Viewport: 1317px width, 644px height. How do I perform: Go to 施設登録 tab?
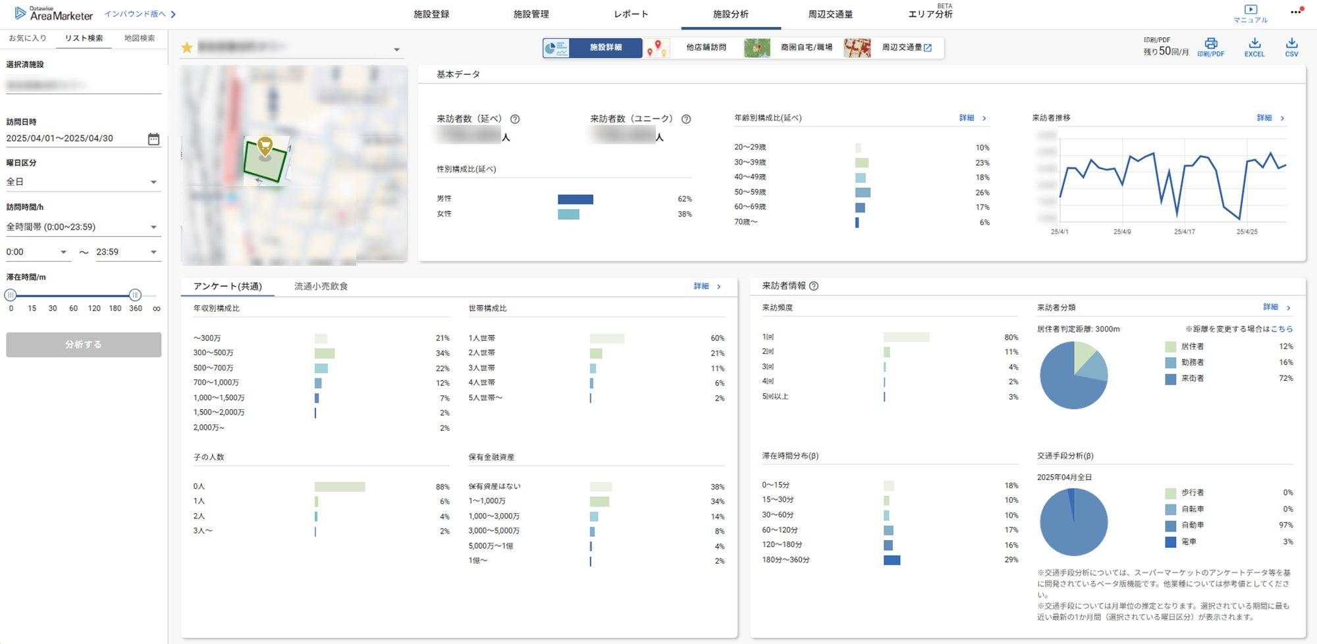[431, 14]
